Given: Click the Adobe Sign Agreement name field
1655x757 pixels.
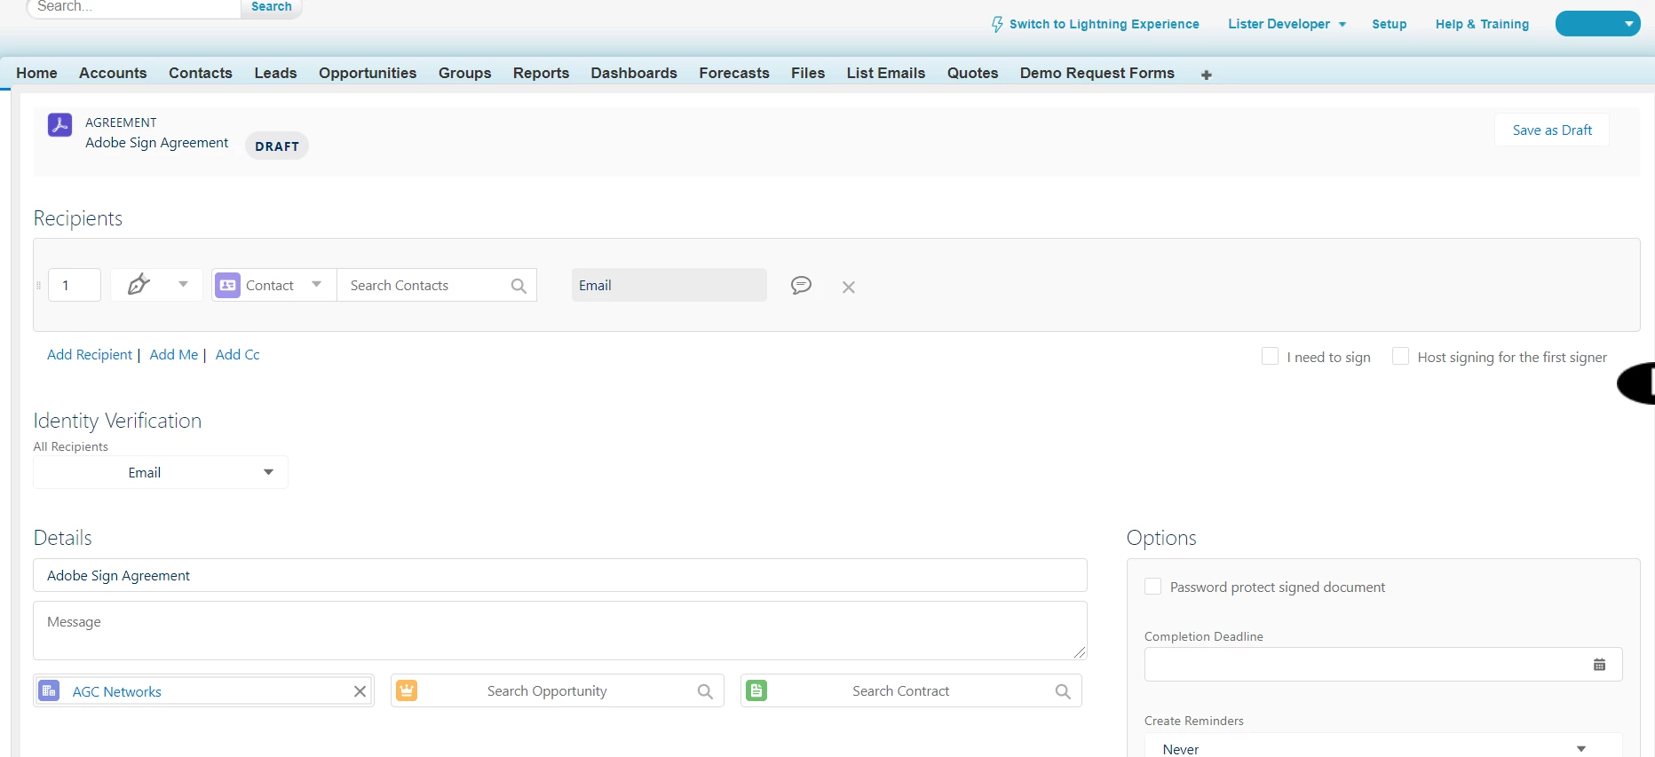Looking at the screenshot, I should (x=560, y=575).
